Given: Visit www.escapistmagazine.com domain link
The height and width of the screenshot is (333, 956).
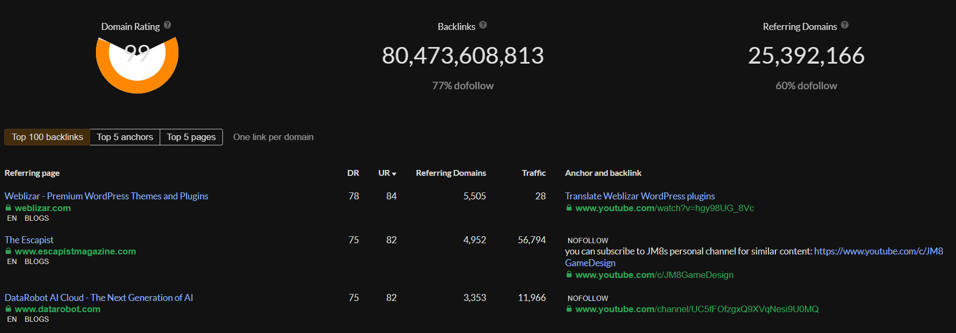Looking at the screenshot, I should pos(76,251).
